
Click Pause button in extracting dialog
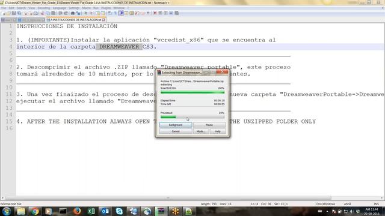click(209, 125)
